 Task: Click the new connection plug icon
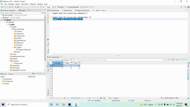(x=2, y=7)
